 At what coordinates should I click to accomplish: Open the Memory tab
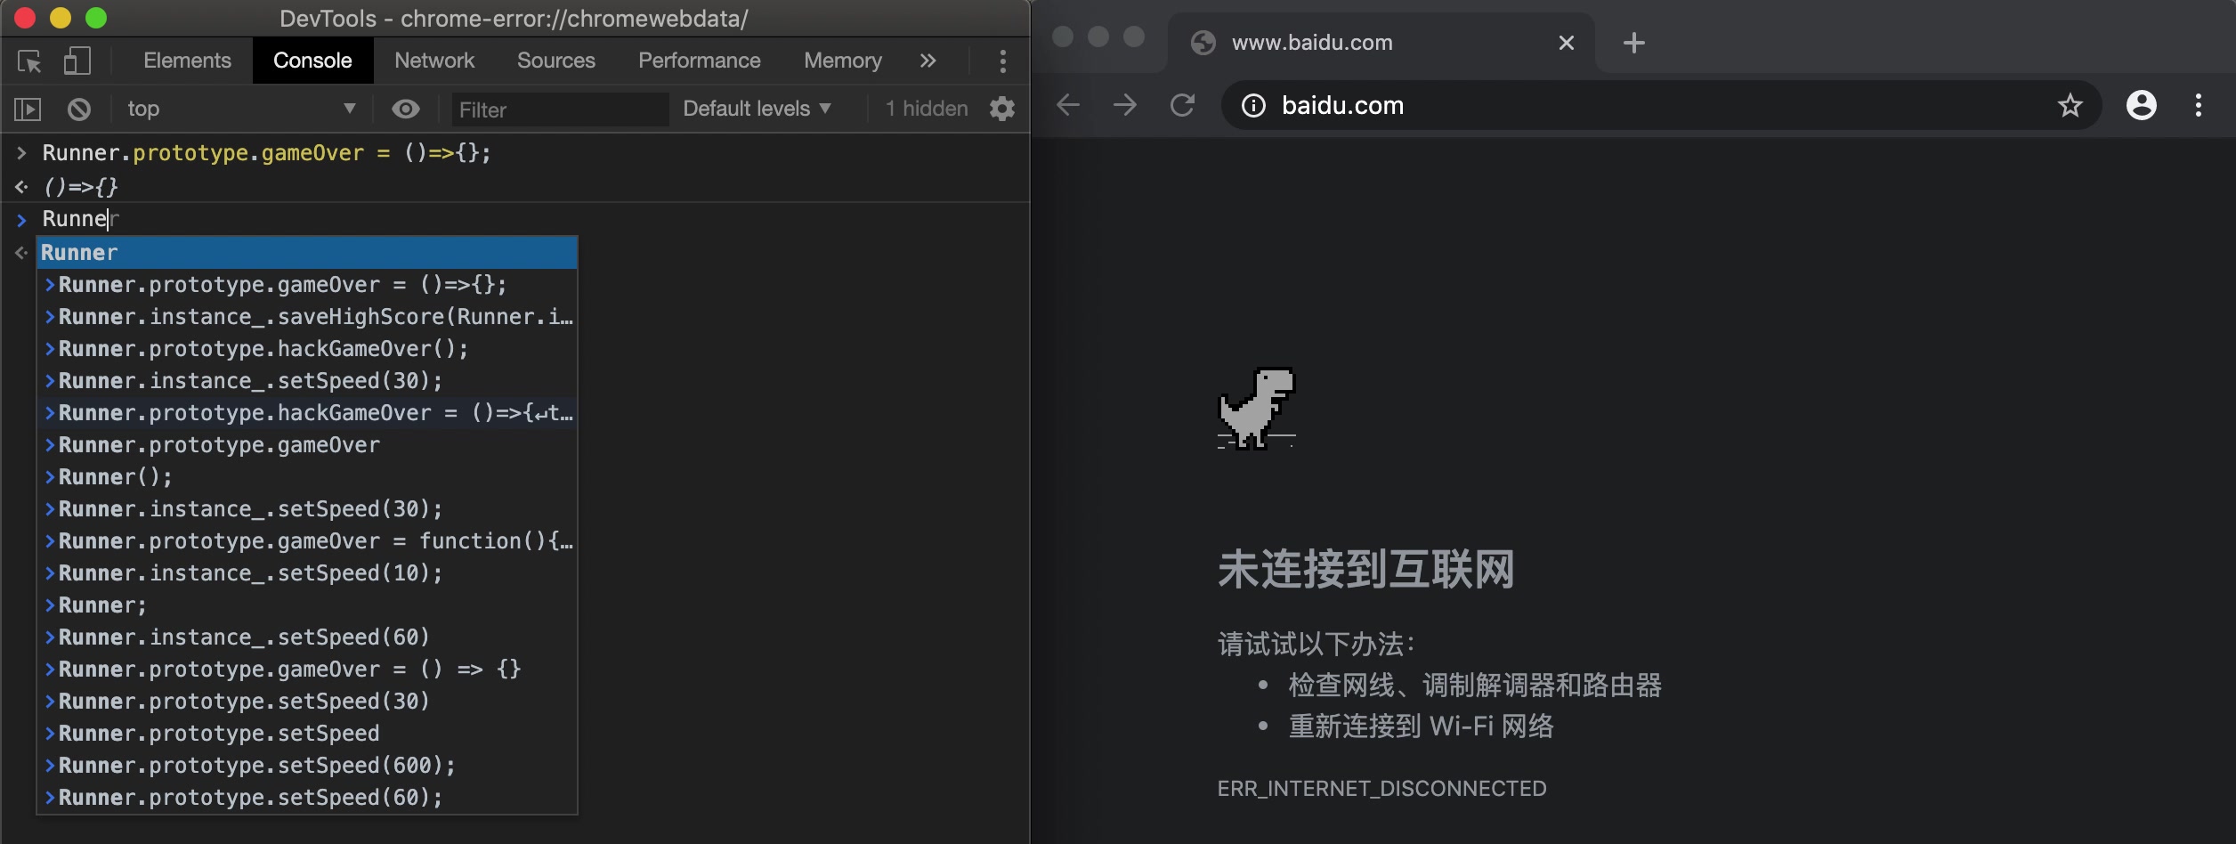coord(843,61)
